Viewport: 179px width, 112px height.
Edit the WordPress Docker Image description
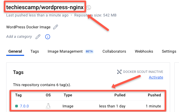point(56,27)
